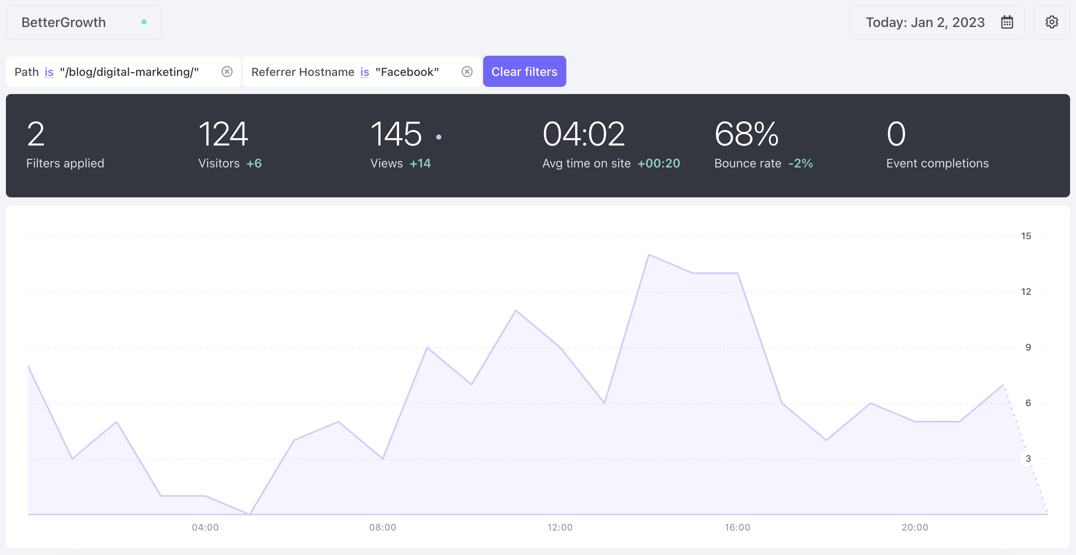Click the settings gear icon

tap(1052, 21)
